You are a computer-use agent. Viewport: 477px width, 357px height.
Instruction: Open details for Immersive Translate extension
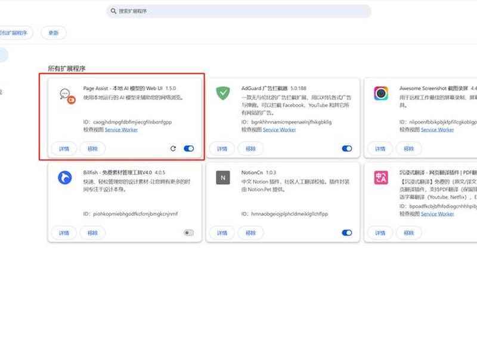[x=380, y=233]
